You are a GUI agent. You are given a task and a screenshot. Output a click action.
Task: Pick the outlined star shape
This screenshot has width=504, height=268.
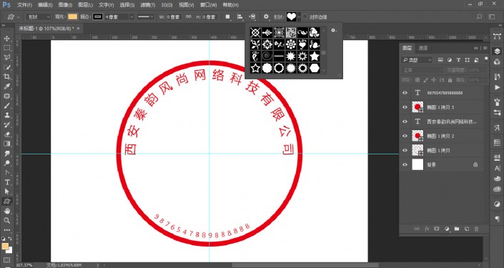pos(255,68)
